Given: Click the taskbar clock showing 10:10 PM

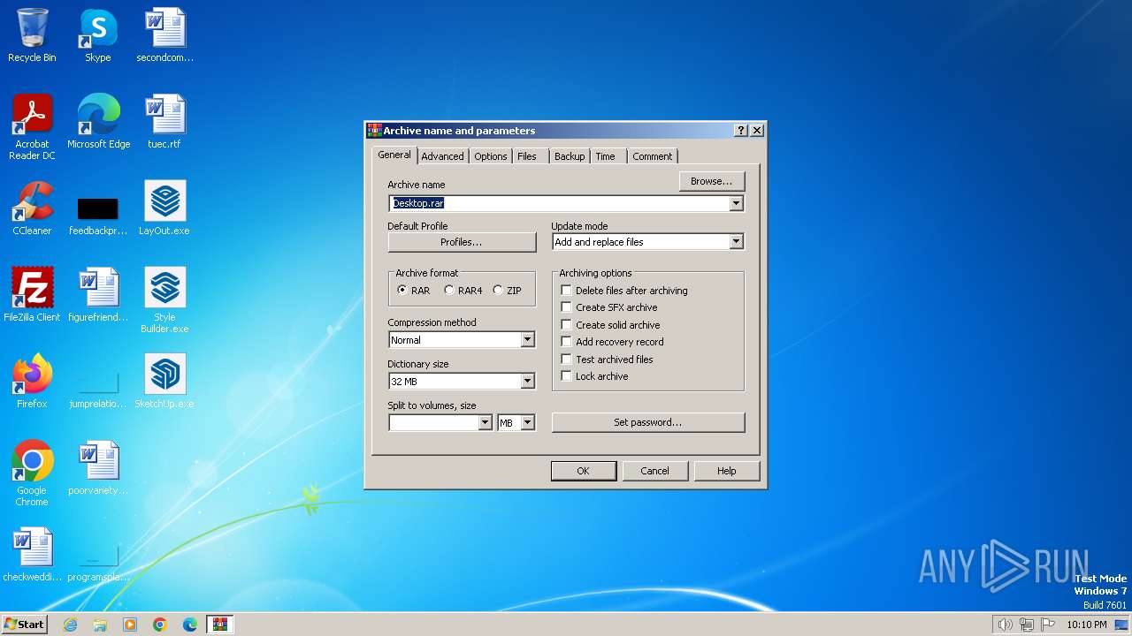Looking at the screenshot, I should click(x=1086, y=625).
